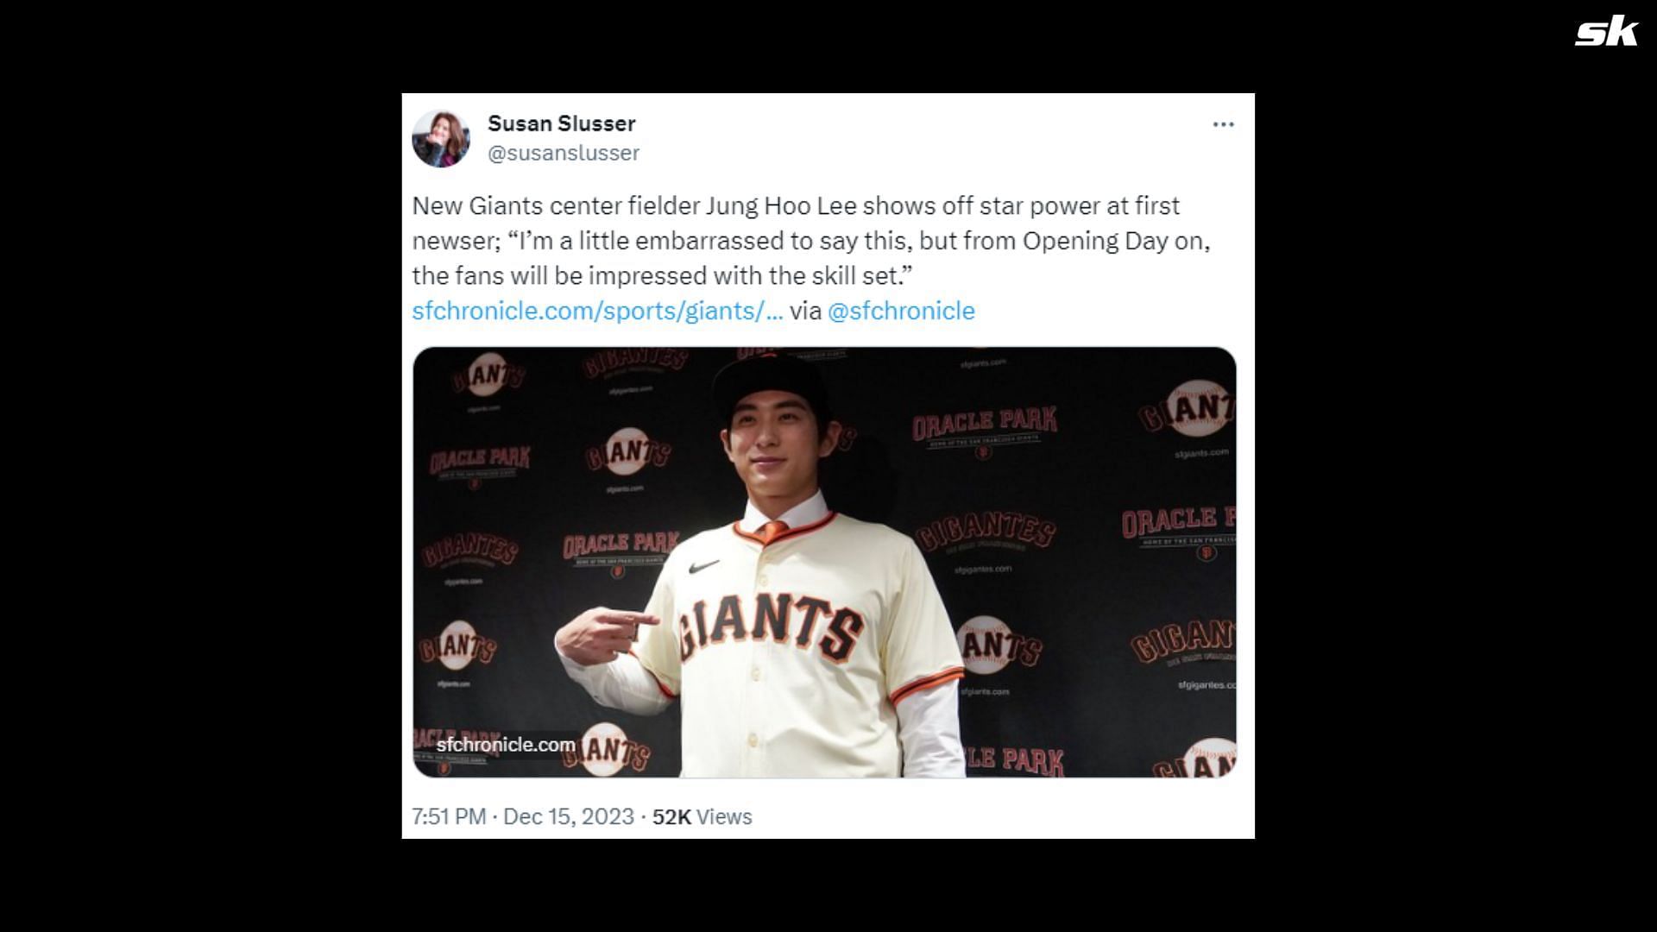
Task: Click the 7:51 PM timestamp
Action: pyautogui.click(x=449, y=816)
